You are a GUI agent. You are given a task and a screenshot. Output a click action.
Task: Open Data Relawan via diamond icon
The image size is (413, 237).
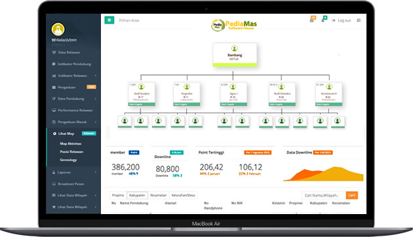(54, 52)
